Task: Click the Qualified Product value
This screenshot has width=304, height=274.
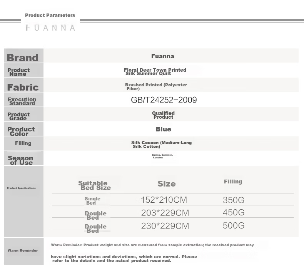Action: [x=163, y=115]
